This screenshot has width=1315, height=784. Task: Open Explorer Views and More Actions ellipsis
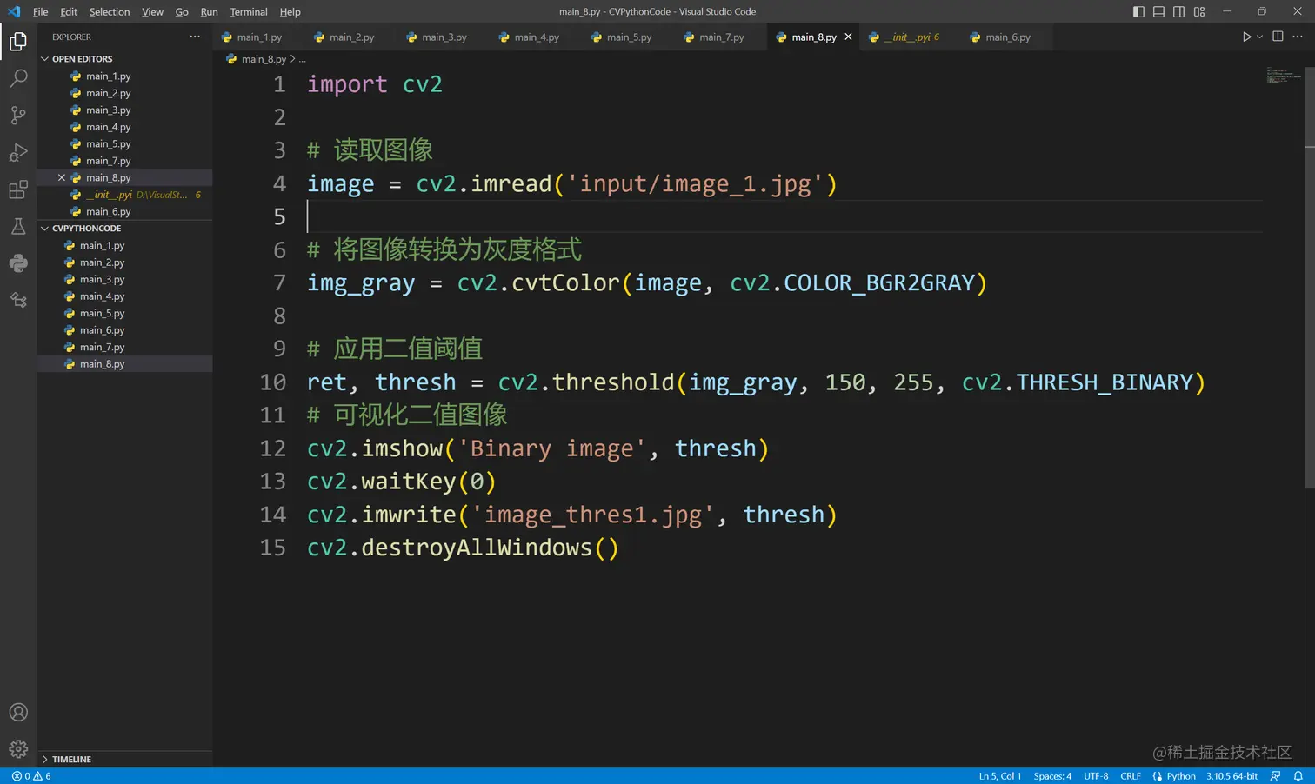coord(195,37)
